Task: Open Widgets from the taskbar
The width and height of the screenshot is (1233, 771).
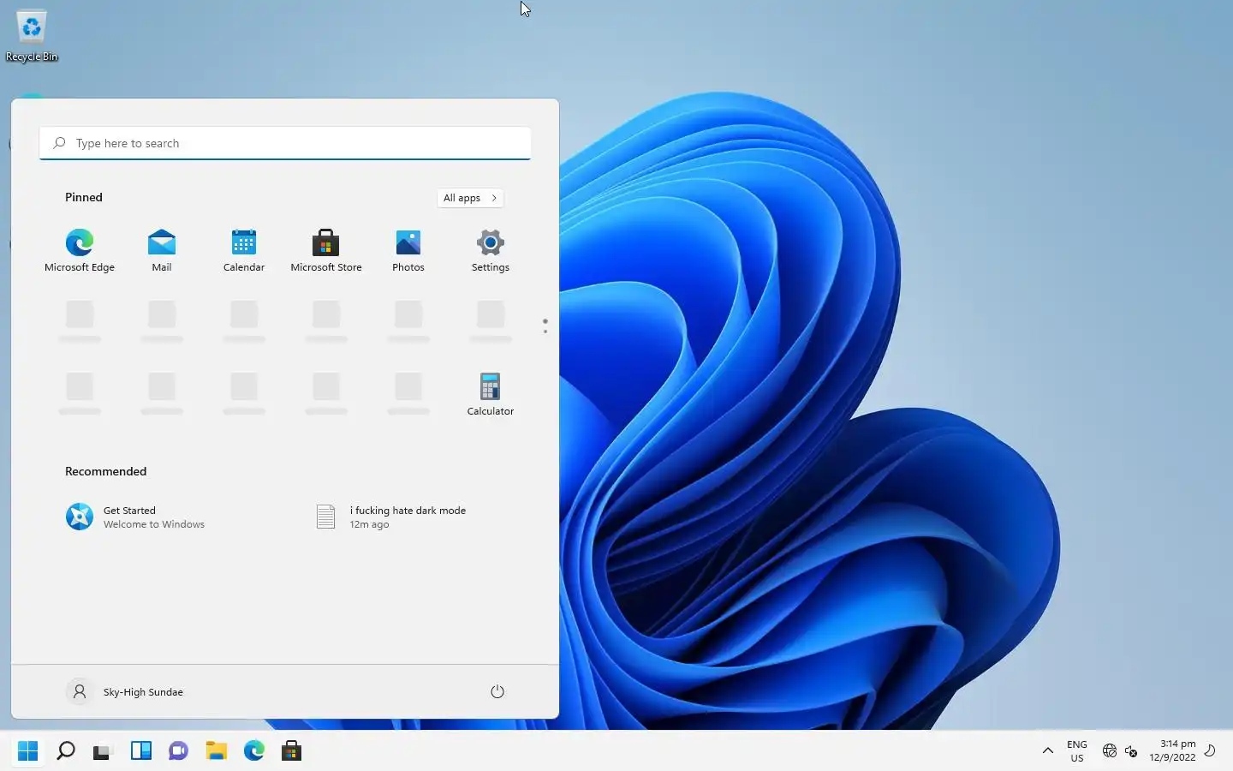Action: (x=140, y=751)
